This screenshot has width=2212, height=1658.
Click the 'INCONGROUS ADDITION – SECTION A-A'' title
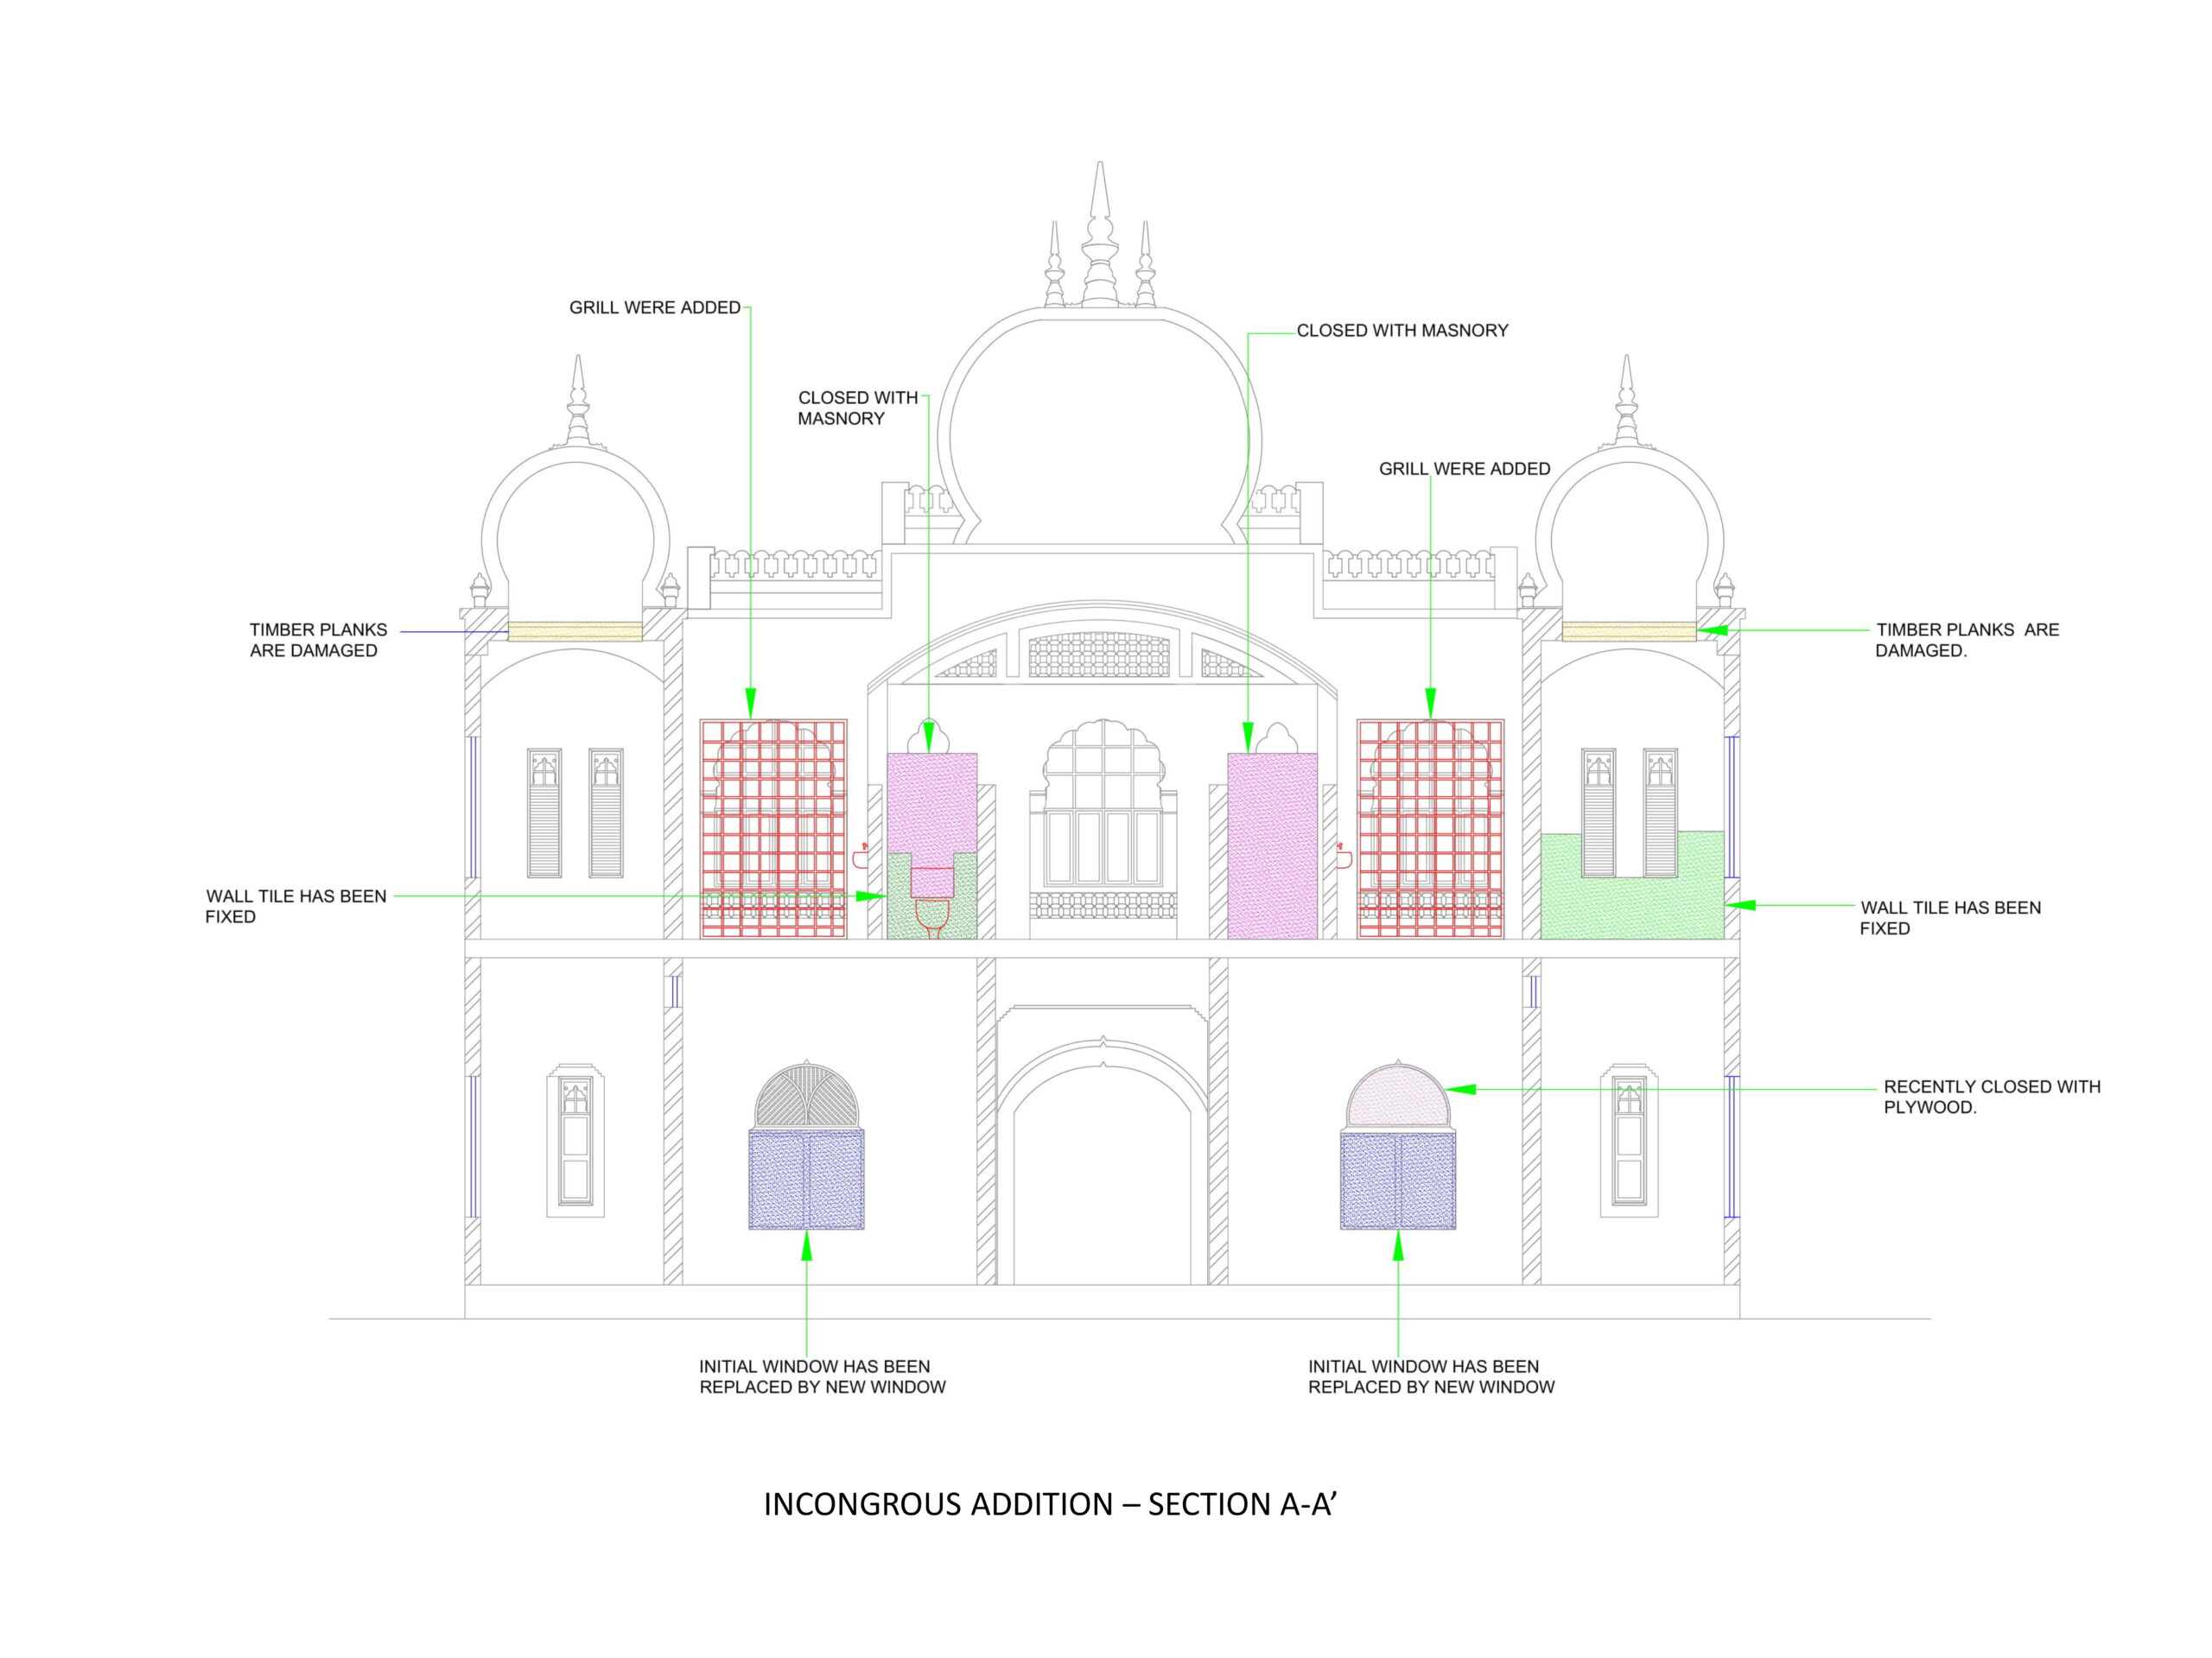(x=1050, y=1504)
